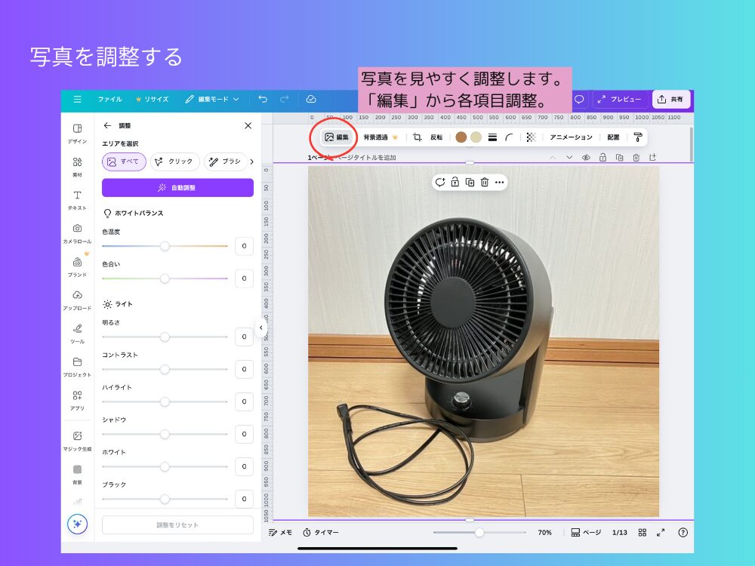Toggle the page lock icon
The image size is (755, 566).
pos(602,158)
